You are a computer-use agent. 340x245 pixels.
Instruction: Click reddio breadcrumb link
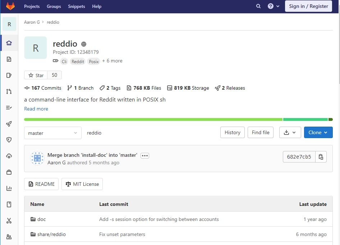[53, 22]
